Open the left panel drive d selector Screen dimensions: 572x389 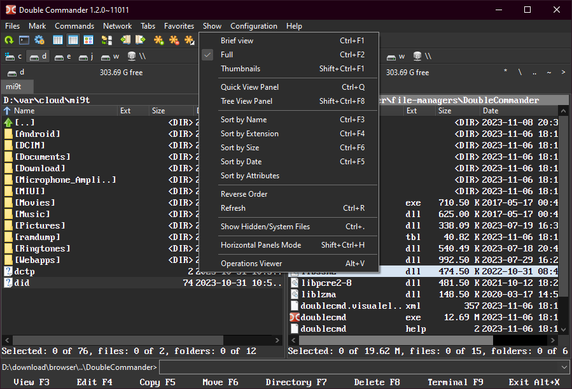pos(15,73)
